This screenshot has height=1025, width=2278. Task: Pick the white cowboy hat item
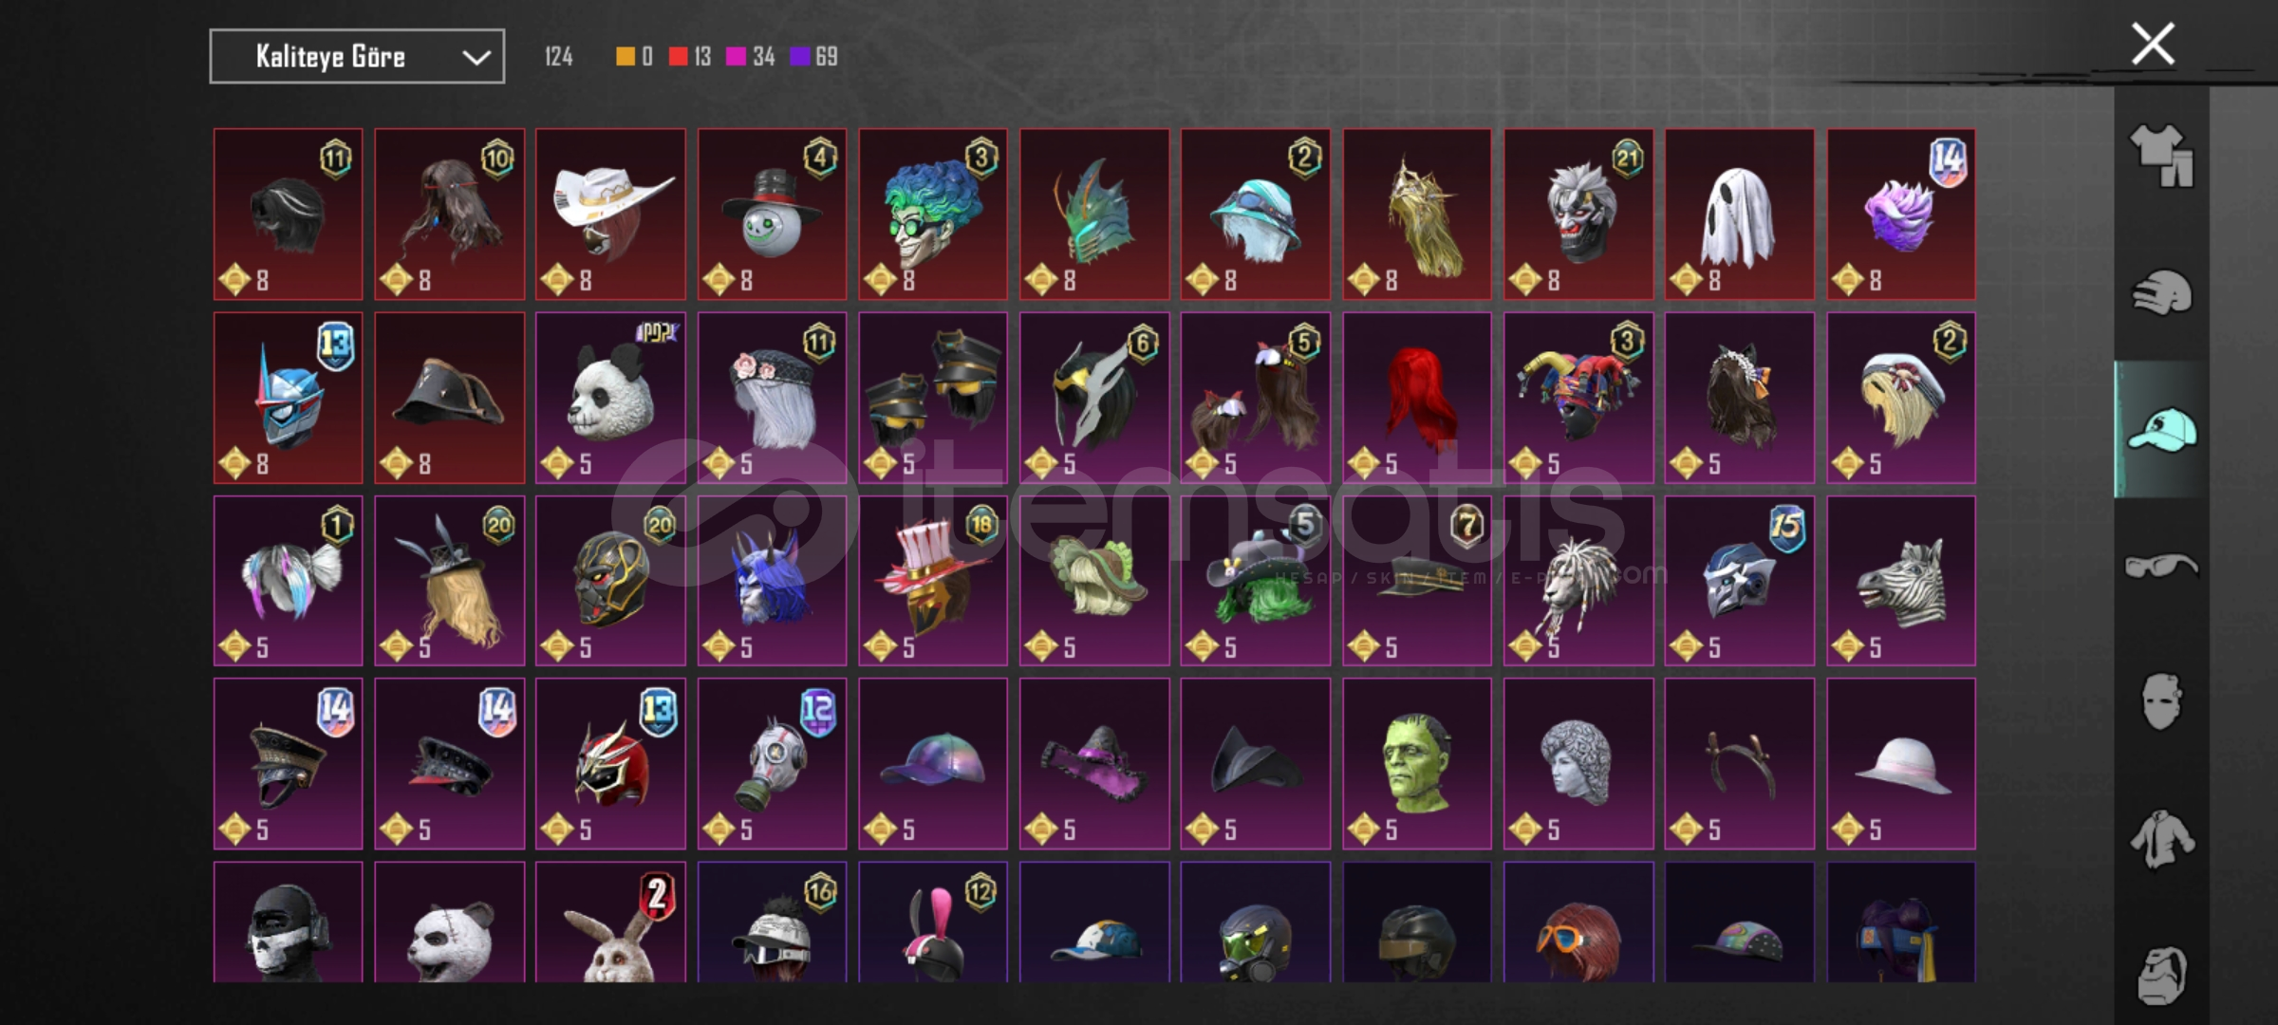pyautogui.click(x=610, y=214)
